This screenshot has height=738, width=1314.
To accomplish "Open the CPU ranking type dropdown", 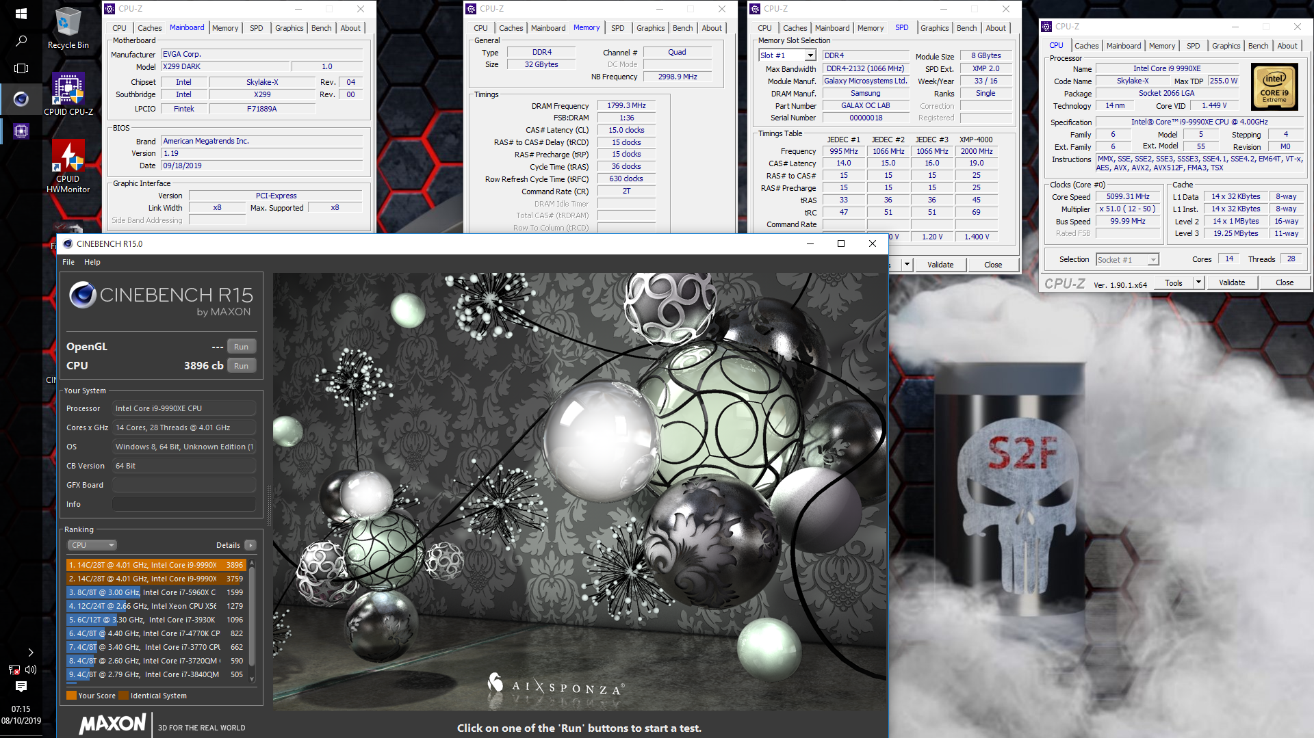I will coord(92,545).
